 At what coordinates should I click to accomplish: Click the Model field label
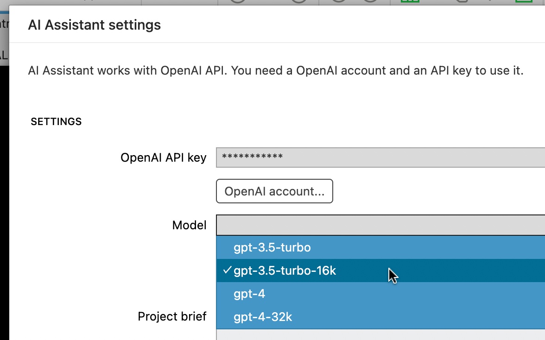190,225
